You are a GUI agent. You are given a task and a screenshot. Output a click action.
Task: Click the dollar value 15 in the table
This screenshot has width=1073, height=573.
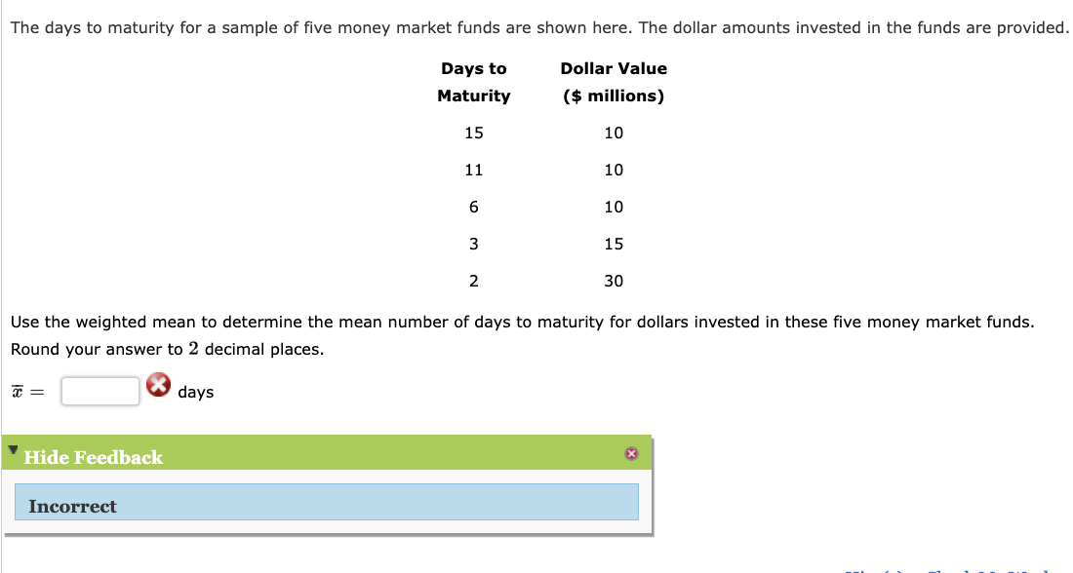click(614, 244)
